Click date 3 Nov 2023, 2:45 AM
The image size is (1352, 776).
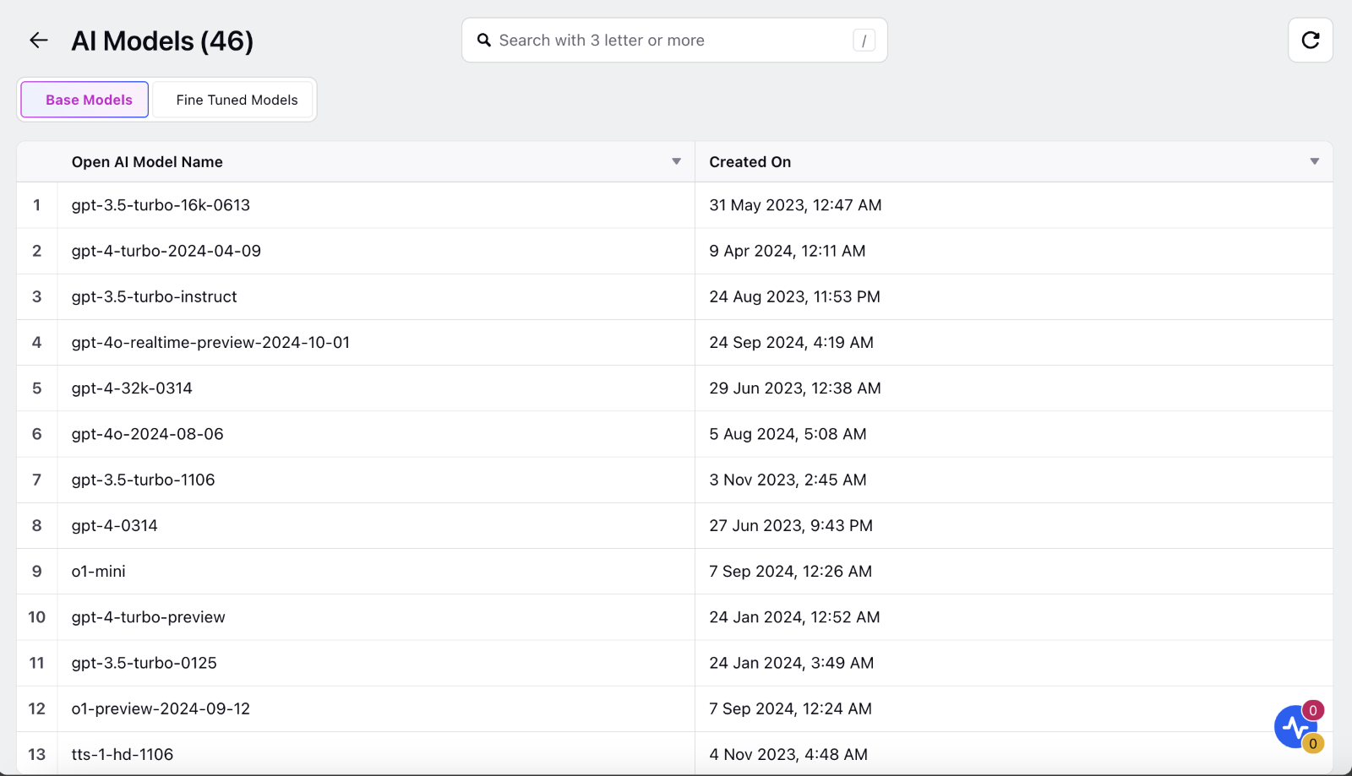pos(788,480)
